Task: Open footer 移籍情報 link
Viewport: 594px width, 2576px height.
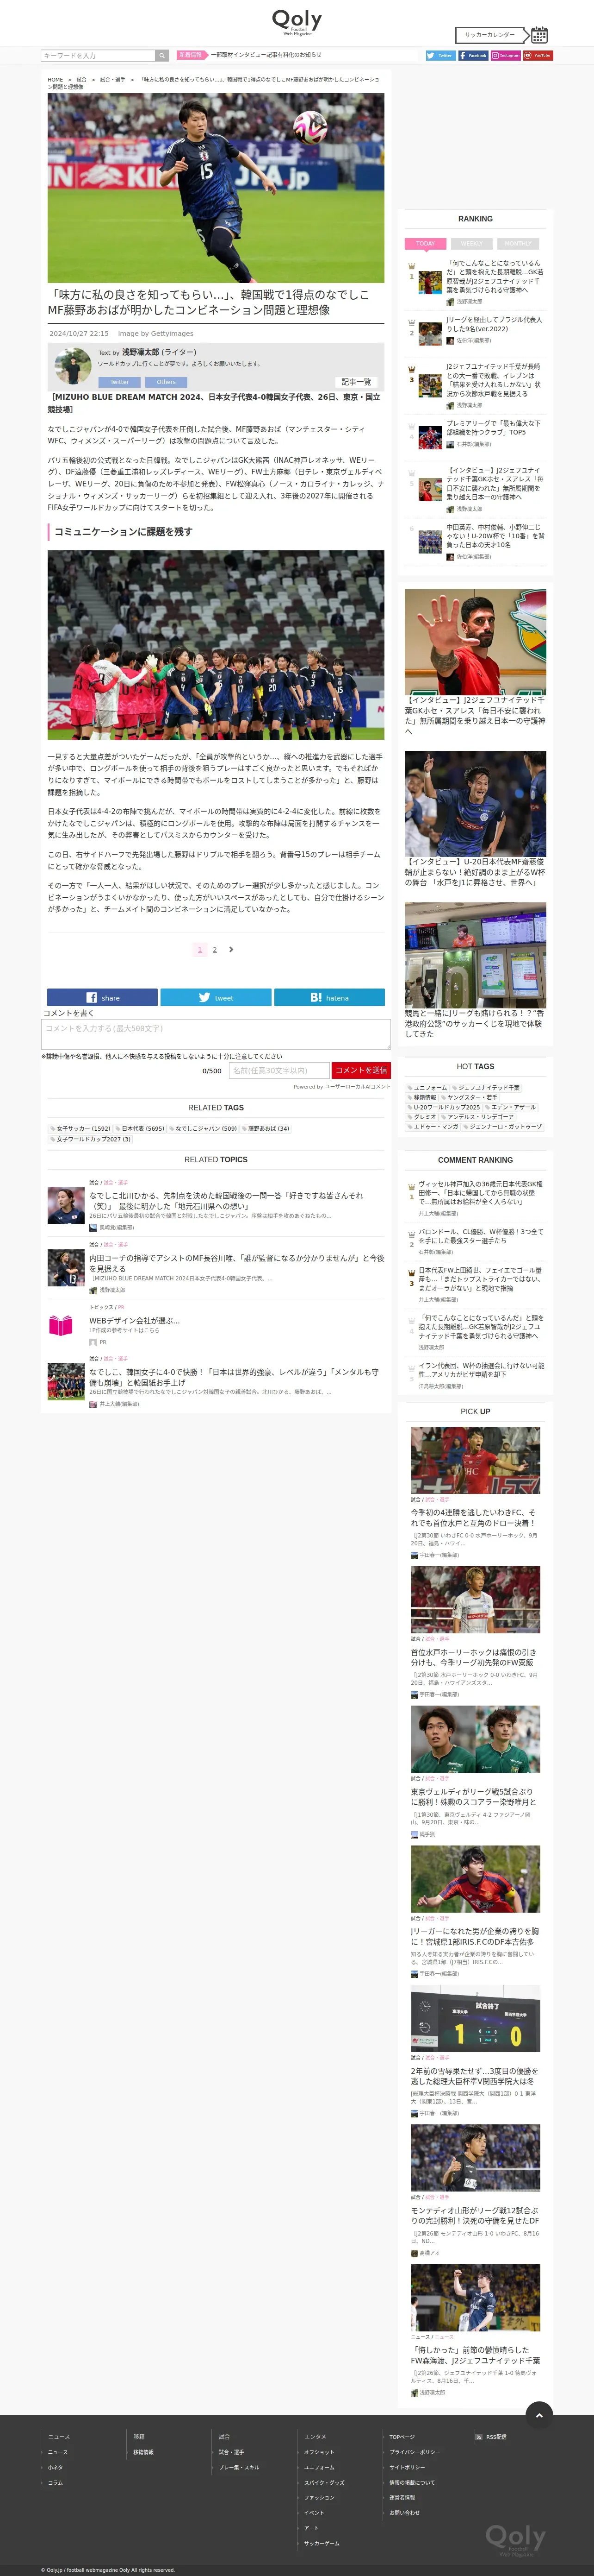Action: click(144, 2452)
